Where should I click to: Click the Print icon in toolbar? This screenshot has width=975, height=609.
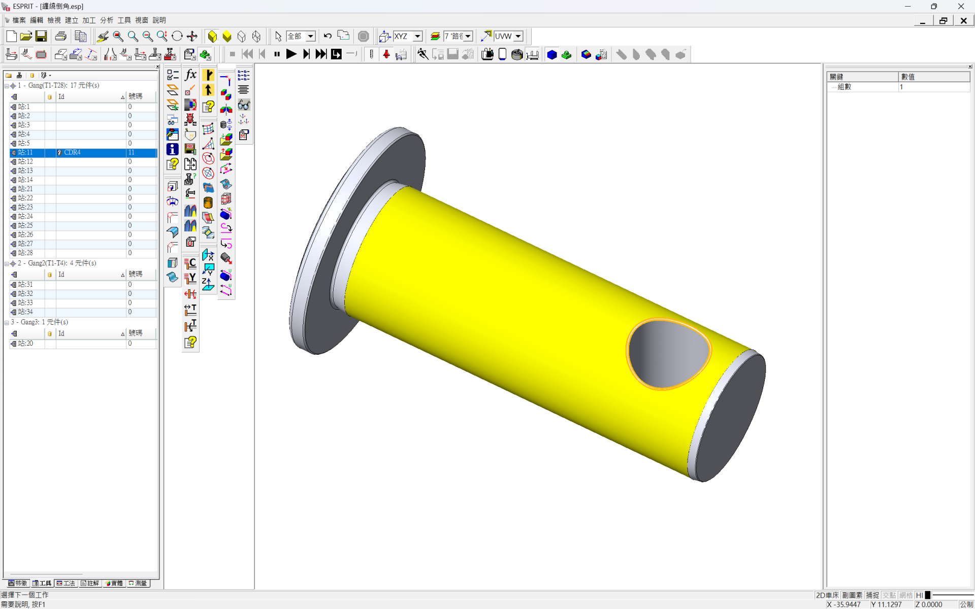(x=61, y=36)
